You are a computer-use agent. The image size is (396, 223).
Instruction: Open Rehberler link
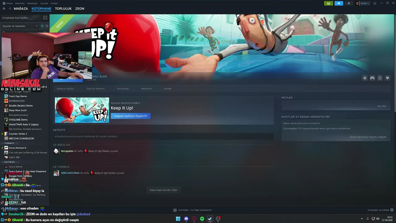click(x=146, y=89)
